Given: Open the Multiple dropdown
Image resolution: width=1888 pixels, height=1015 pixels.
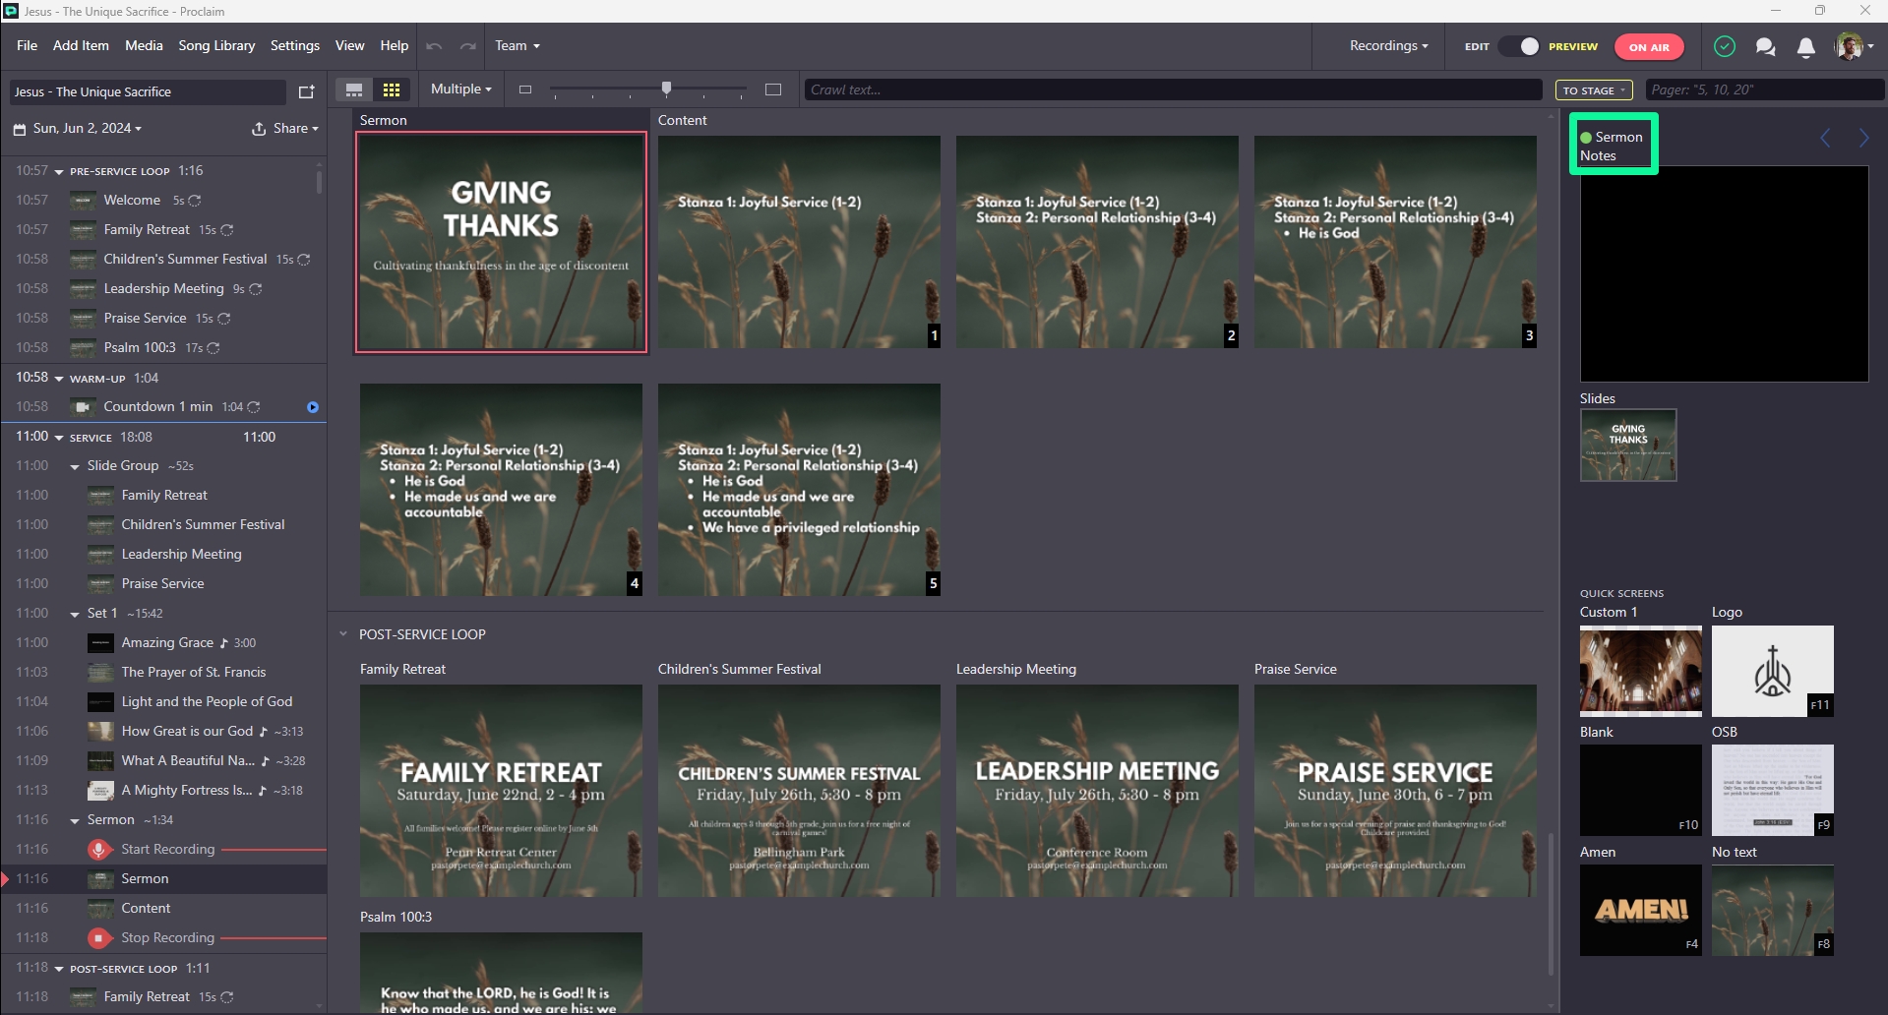Looking at the screenshot, I should pyautogui.click(x=460, y=90).
